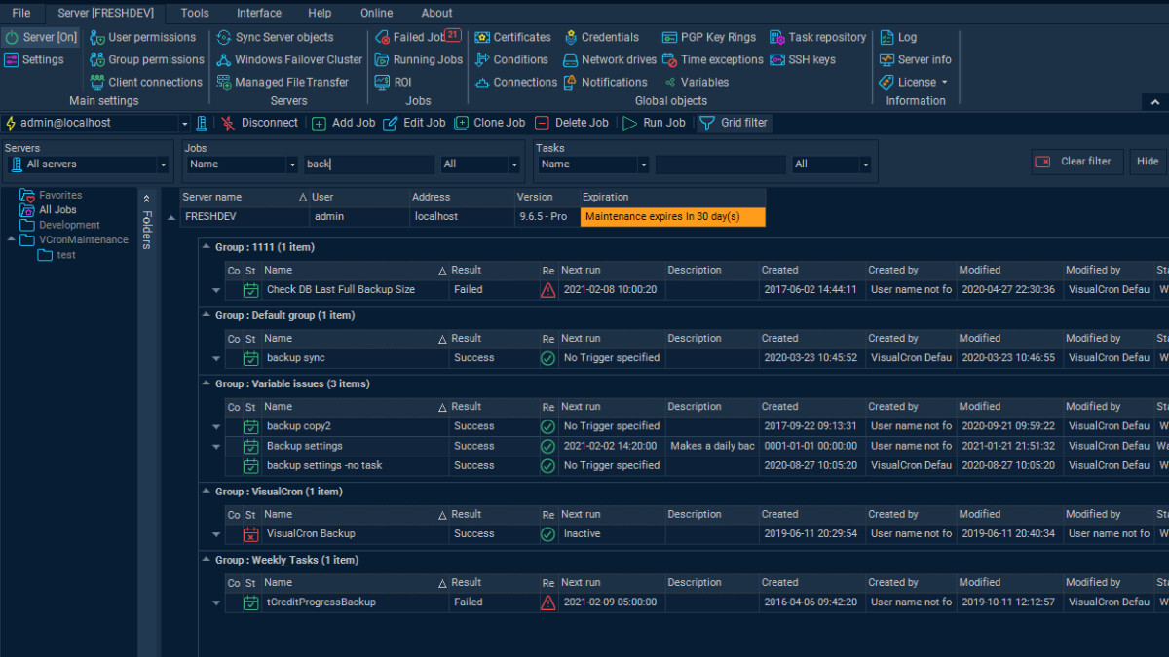
Task: Expand the VCronMaintenance folder
Action: click(12, 239)
